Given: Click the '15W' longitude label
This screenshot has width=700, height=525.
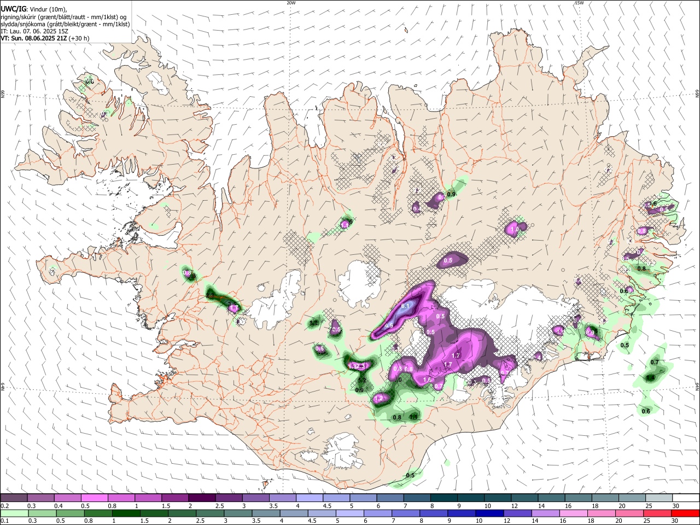Looking at the screenshot, I should 579,3.
